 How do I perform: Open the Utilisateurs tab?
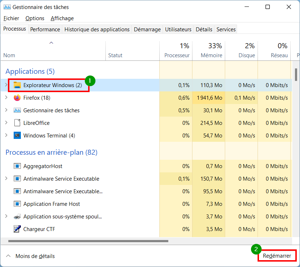[178, 29]
